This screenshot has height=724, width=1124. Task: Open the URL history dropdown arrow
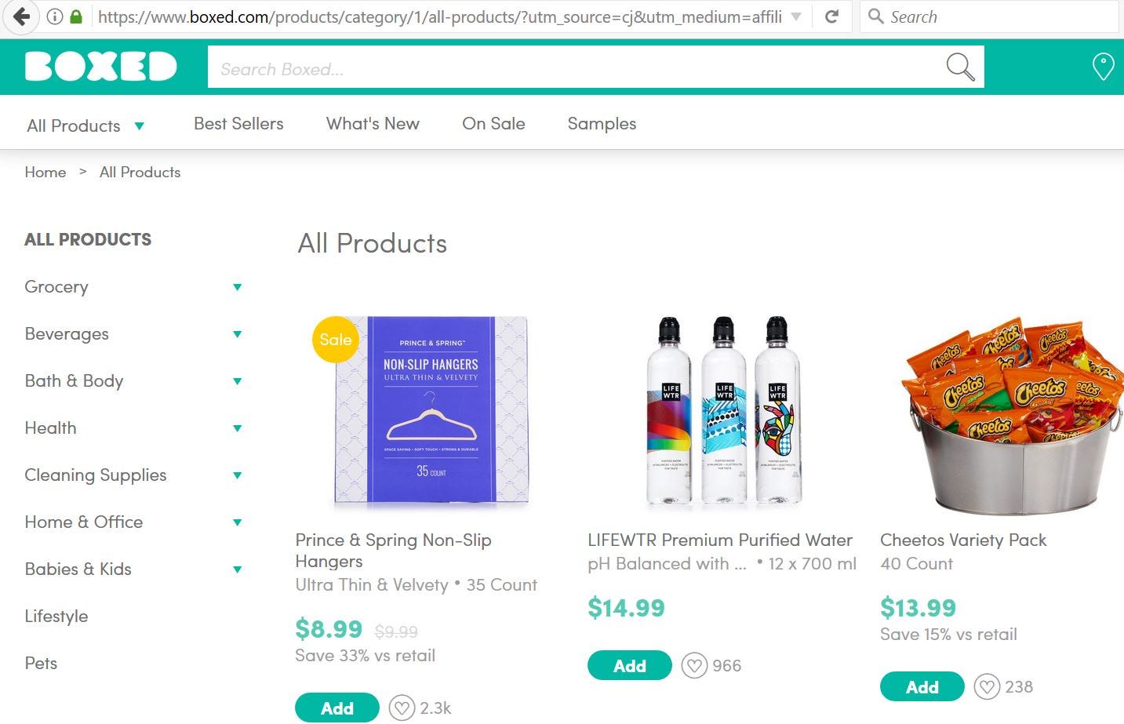[x=796, y=16]
